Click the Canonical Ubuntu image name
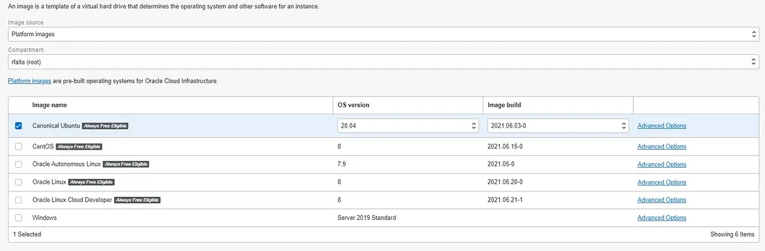This screenshot has height=251, width=765. click(x=56, y=126)
